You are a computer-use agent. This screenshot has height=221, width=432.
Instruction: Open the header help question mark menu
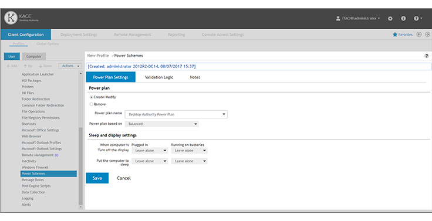(x=418, y=18)
